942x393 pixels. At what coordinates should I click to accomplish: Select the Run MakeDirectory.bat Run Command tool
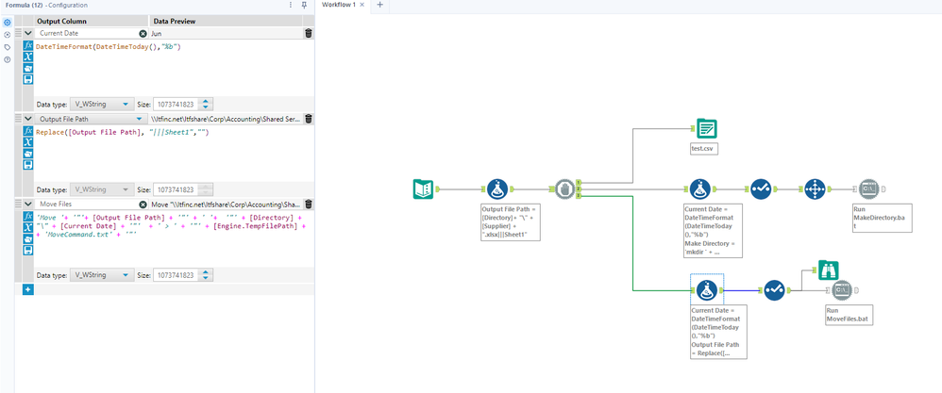(x=868, y=189)
